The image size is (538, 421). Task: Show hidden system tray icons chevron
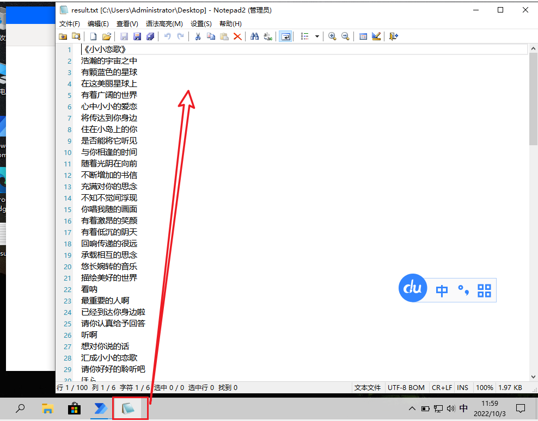(x=412, y=408)
